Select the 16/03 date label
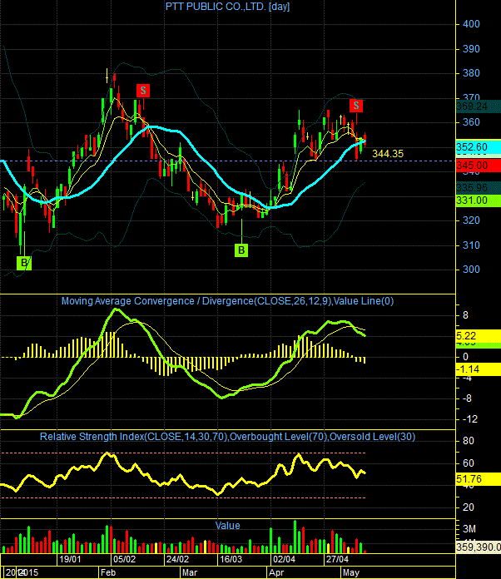This screenshot has height=579, width=501. (x=231, y=559)
